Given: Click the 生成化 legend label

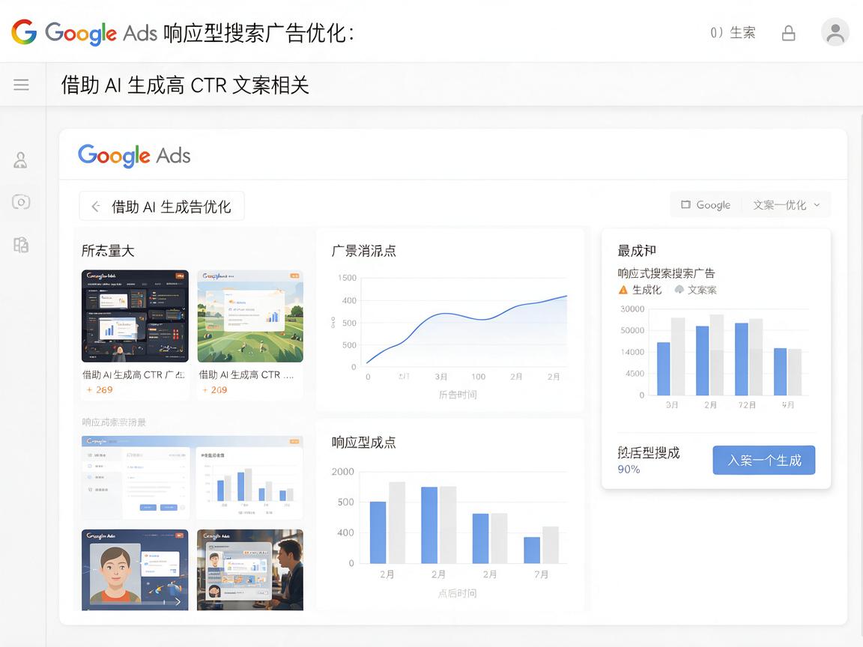Looking at the screenshot, I should point(647,290).
